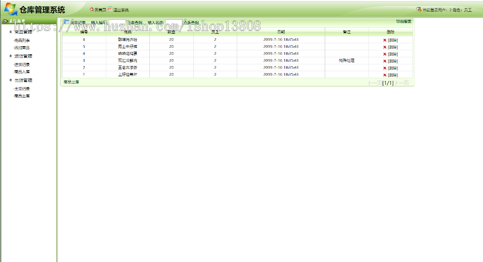Click the 员工 column header

pos(215,32)
